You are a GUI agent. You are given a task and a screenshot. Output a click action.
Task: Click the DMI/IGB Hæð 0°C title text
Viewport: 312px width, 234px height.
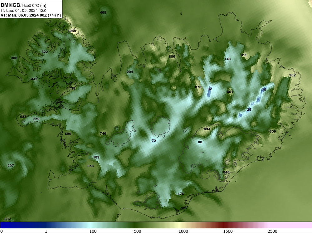click(x=23, y=5)
